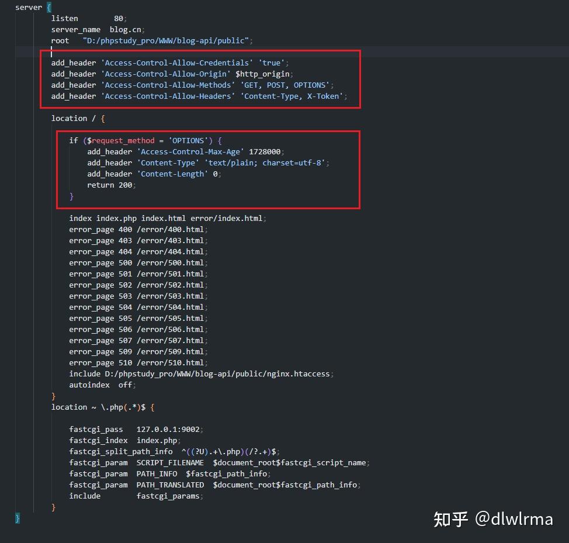Select the listen 80 directive line

(88, 18)
